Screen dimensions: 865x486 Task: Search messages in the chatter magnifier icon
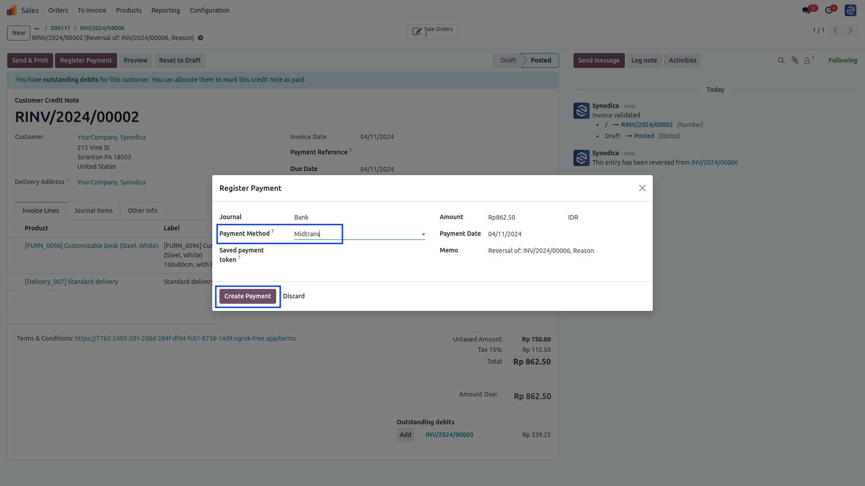point(781,60)
